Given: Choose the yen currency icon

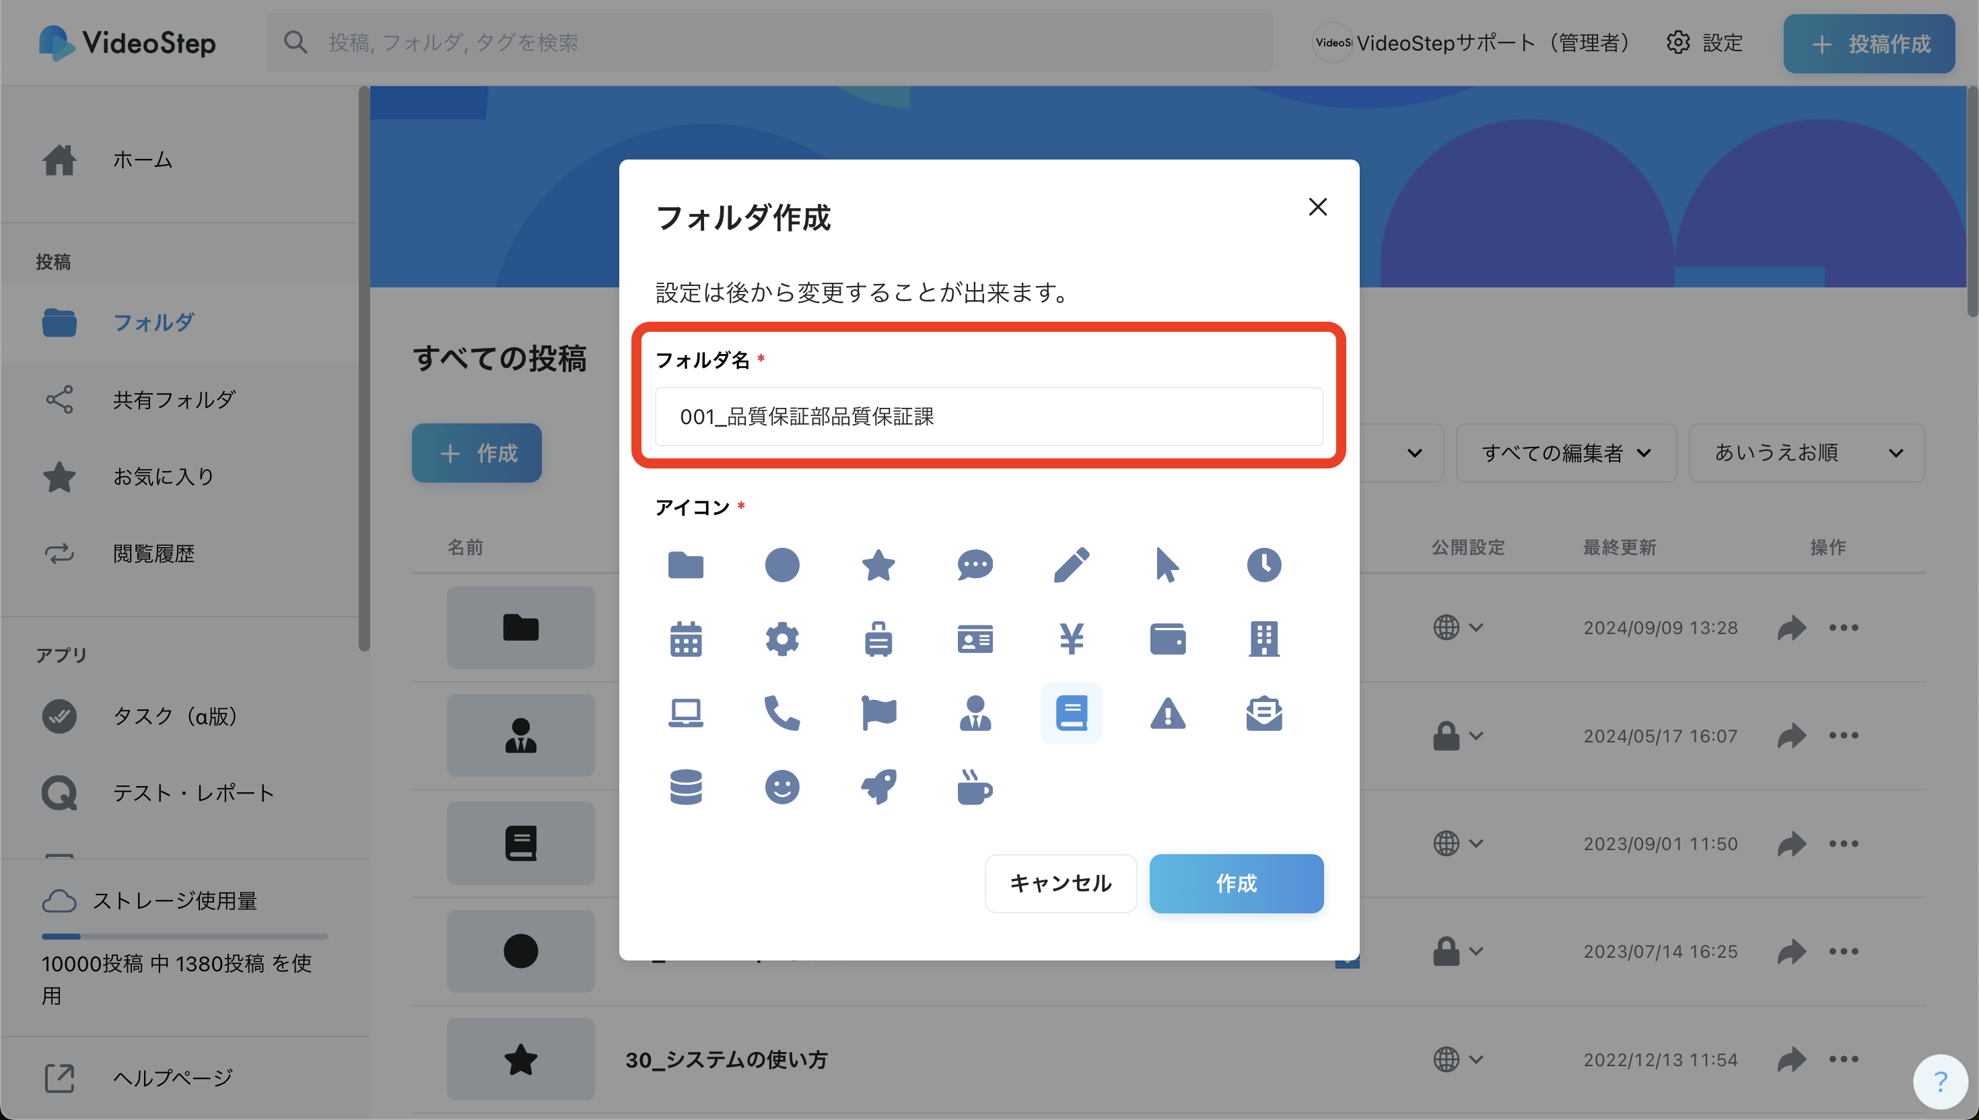Looking at the screenshot, I should pyautogui.click(x=1072, y=639).
